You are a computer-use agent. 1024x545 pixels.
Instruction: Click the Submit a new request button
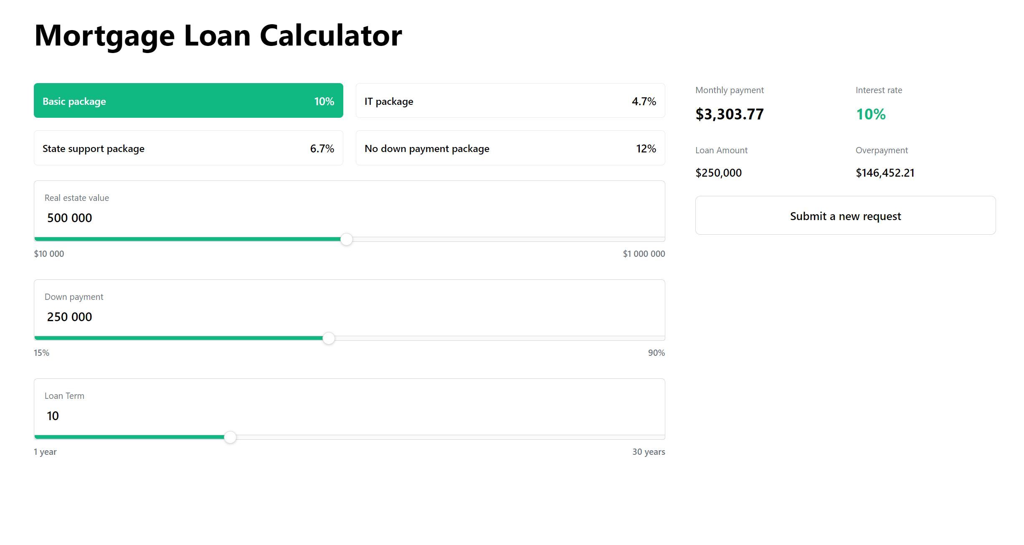845,215
